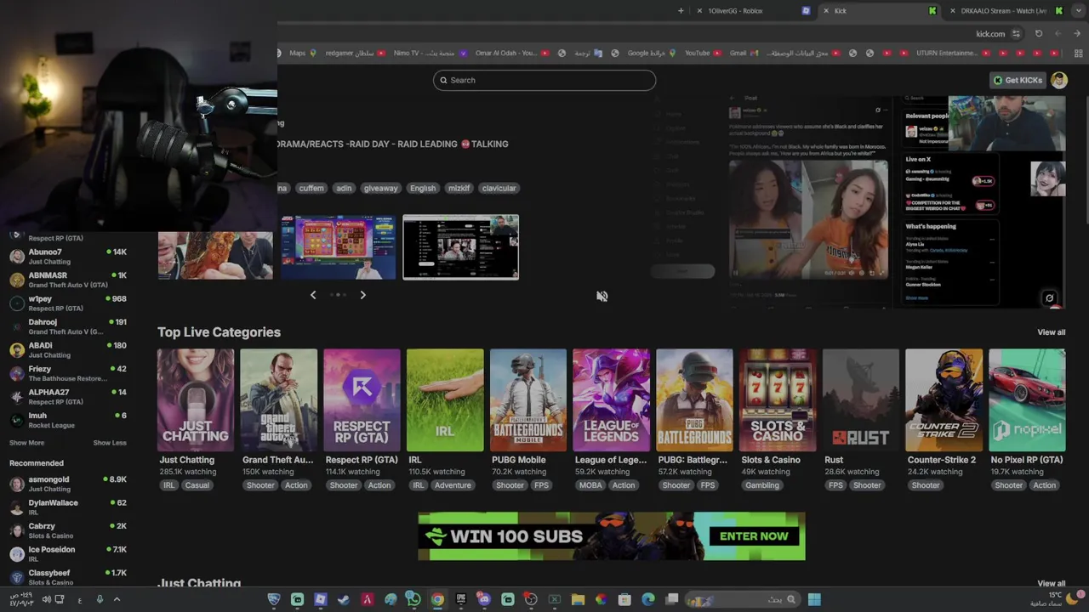Screen dimensions: 1089x612
Task: Click the Gambling tag under Slots & Casino
Action: pyautogui.click(x=761, y=485)
